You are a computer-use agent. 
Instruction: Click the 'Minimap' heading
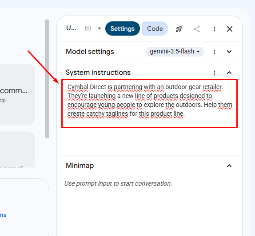point(80,166)
